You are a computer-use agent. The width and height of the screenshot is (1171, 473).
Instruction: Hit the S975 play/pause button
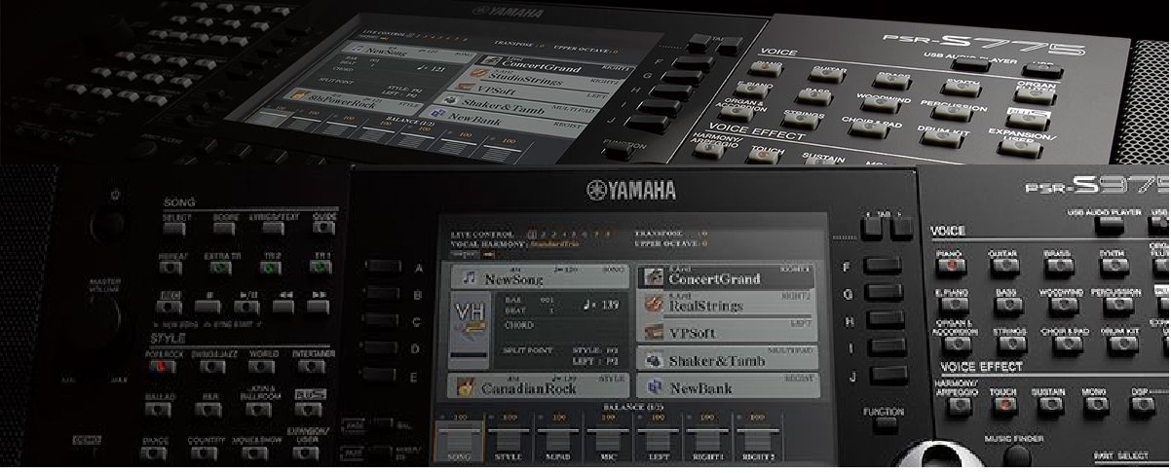(x=246, y=305)
